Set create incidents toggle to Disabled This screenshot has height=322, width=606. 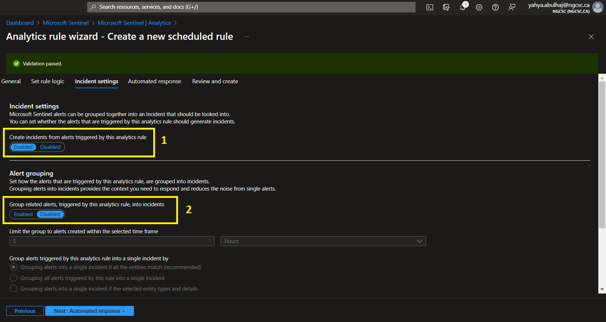[50, 147]
